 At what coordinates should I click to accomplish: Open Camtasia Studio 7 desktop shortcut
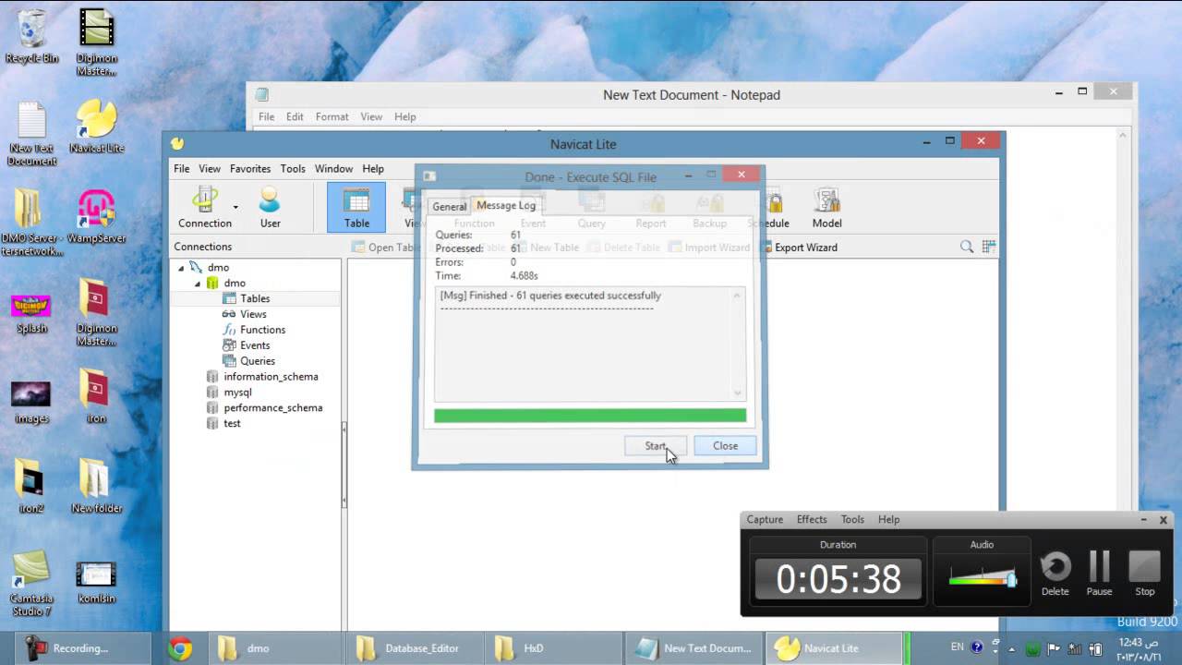(31, 585)
